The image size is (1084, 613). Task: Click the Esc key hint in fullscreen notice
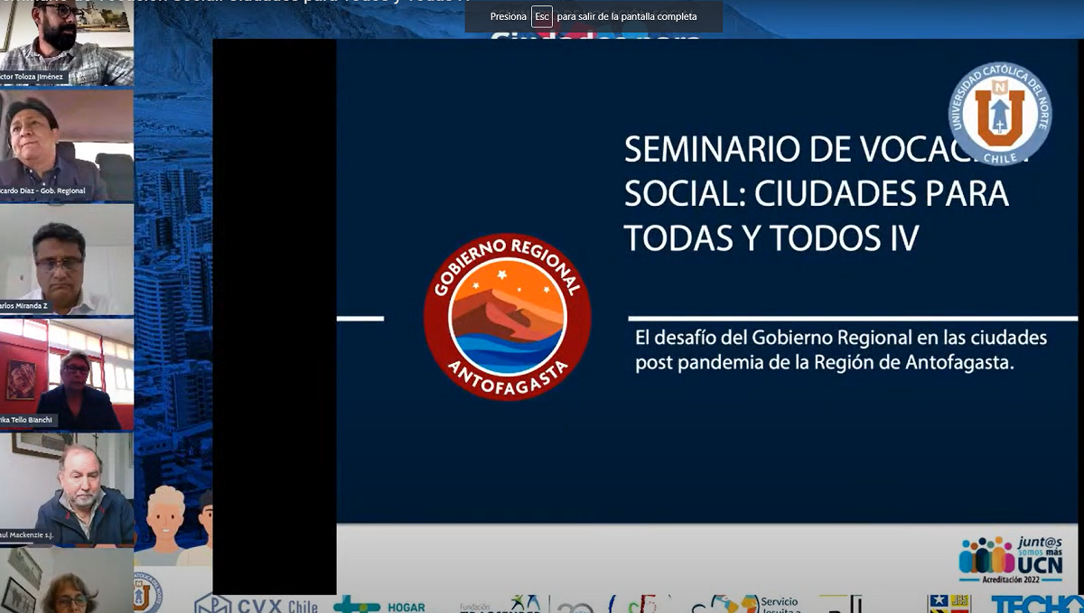pos(542,16)
